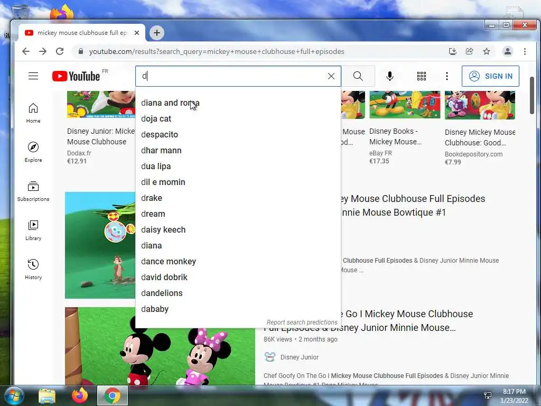Open 'Mickey Mouse Clubhouse Full Episodes Bowtique #1' title
541x406 pixels.
click(x=413, y=206)
